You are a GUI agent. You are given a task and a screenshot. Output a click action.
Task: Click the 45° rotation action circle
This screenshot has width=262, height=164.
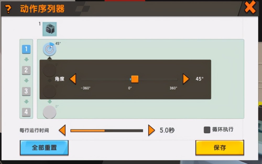click(50, 49)
